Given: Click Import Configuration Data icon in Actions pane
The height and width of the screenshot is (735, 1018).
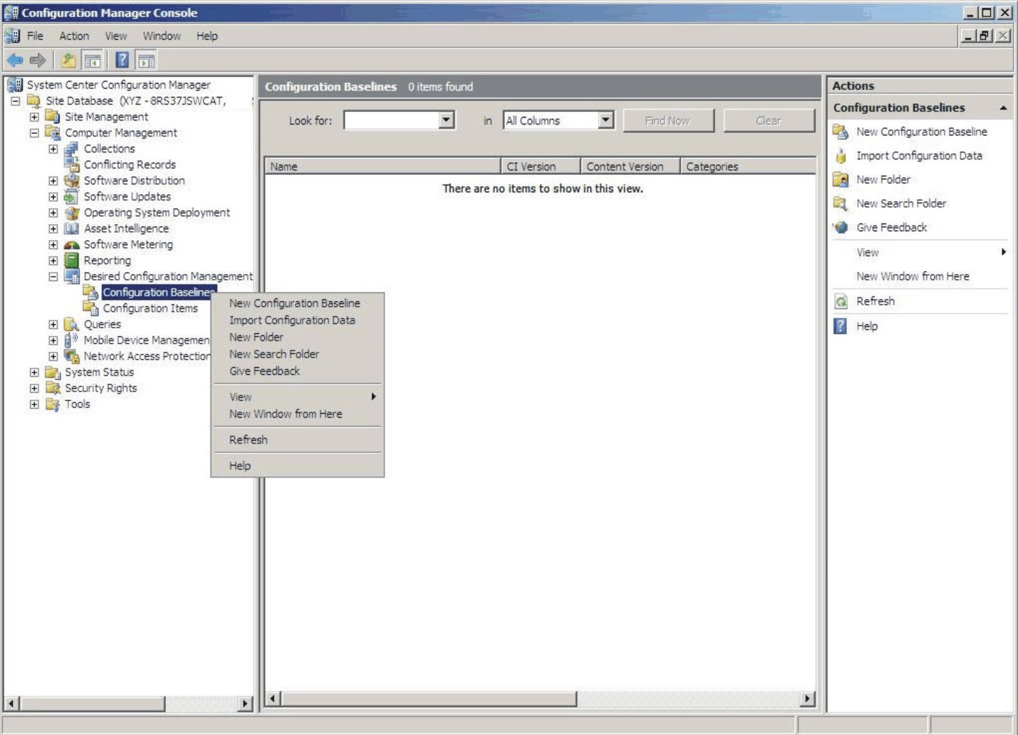Looking at the screenshot, I should [x=841, y=156].
